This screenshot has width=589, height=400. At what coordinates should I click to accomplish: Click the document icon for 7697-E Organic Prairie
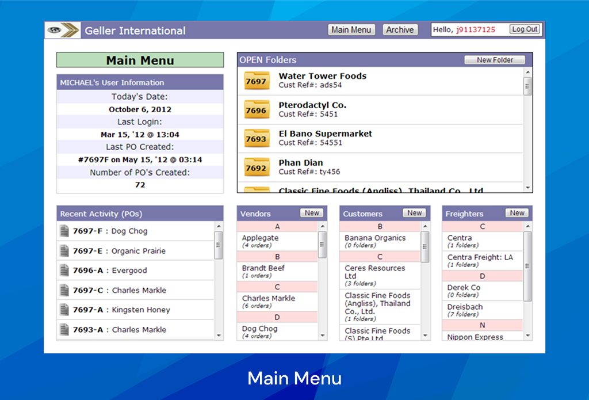point(64,250)
